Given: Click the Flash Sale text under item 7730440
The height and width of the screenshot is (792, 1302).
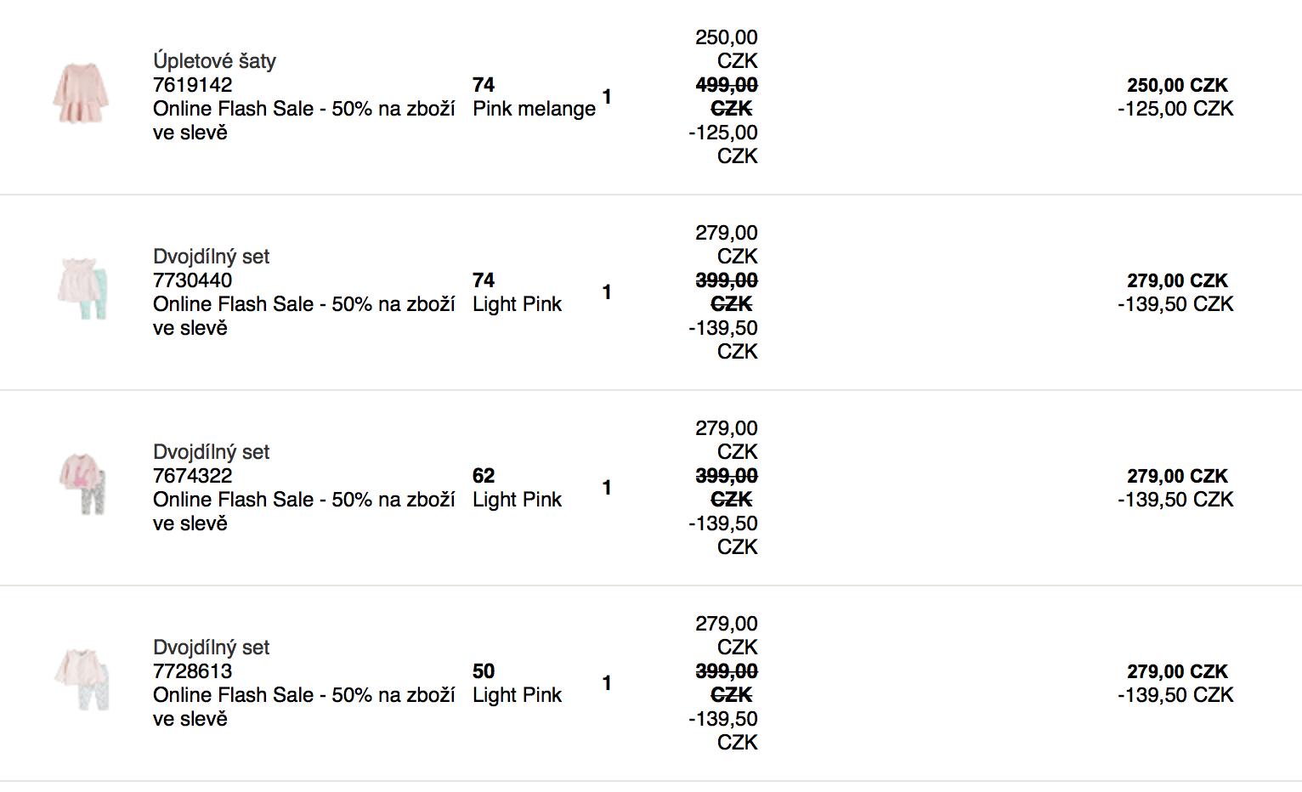Looking at the screenshot, I should [x=303, y=304].
